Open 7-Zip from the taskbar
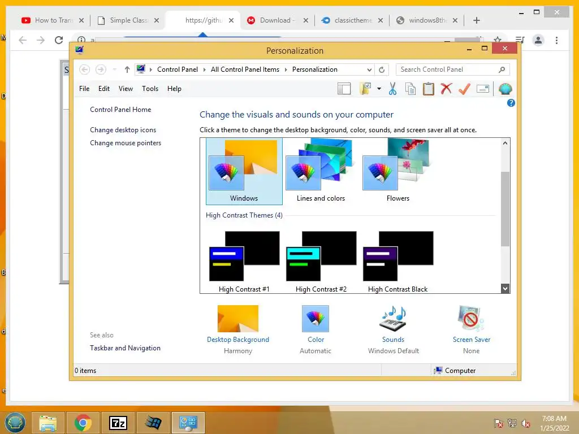Screen dimensions: 579x434 [x=118, y=423]
